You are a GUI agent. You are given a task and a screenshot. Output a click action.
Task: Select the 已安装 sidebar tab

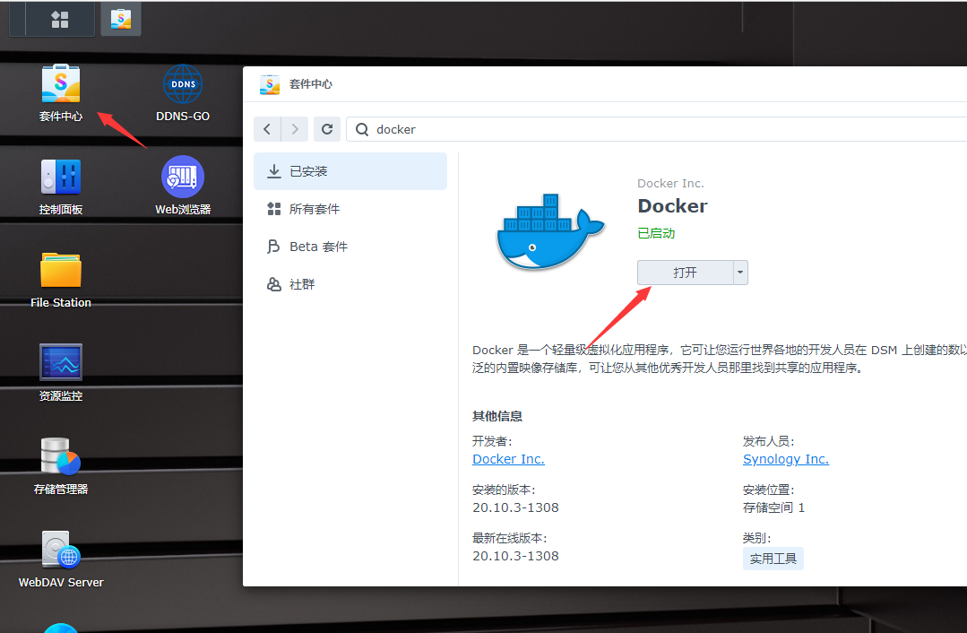(350, 171)
